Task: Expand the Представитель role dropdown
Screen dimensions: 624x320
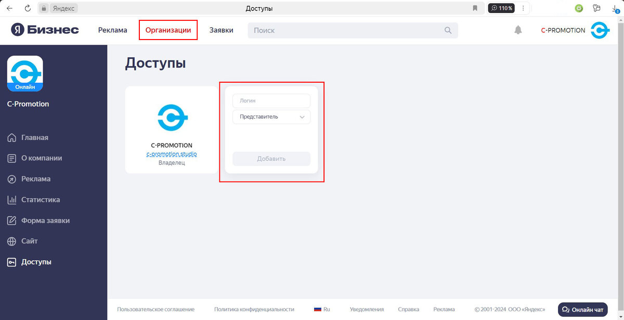Action: [x=271, y=117]
